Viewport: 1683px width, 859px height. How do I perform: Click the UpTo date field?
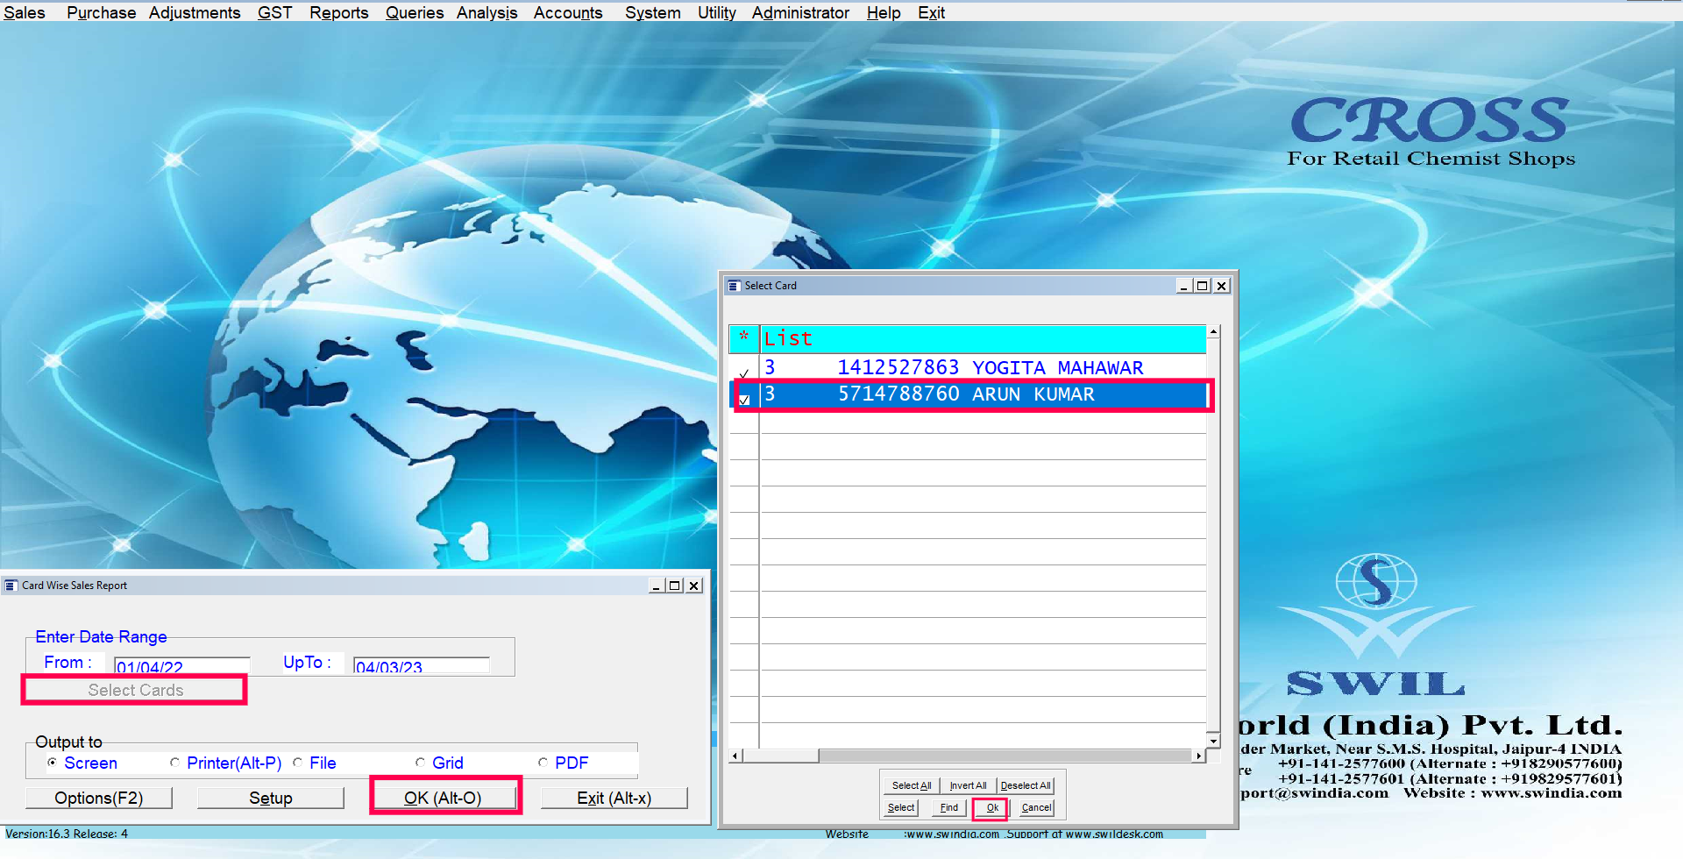421,665
